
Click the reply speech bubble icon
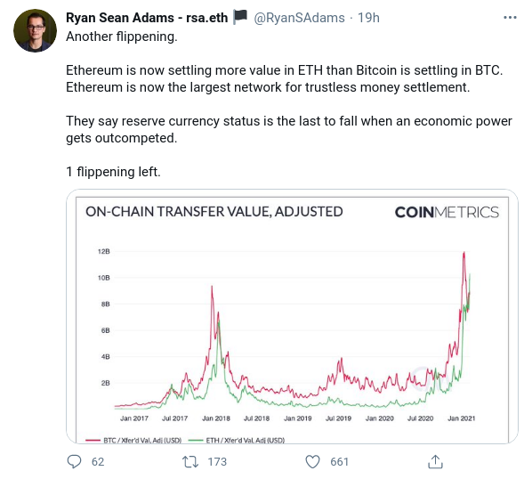click(x=75, y=462)
